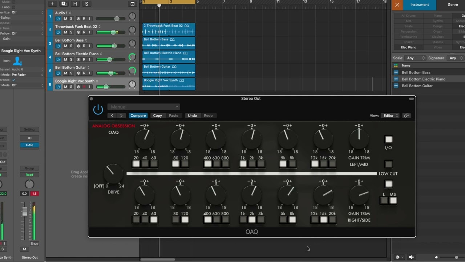Select upper row 8k frequency button

[292, 164]
